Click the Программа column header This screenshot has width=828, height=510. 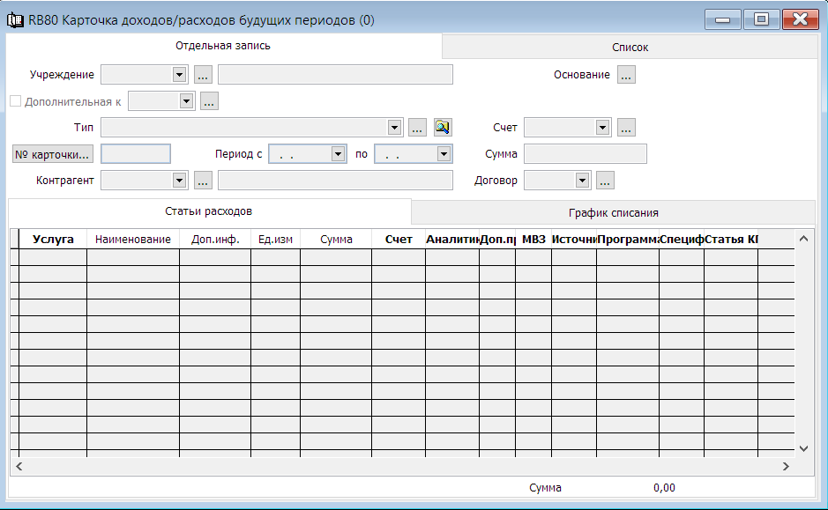pyautogui.click(x=628, y=240)
